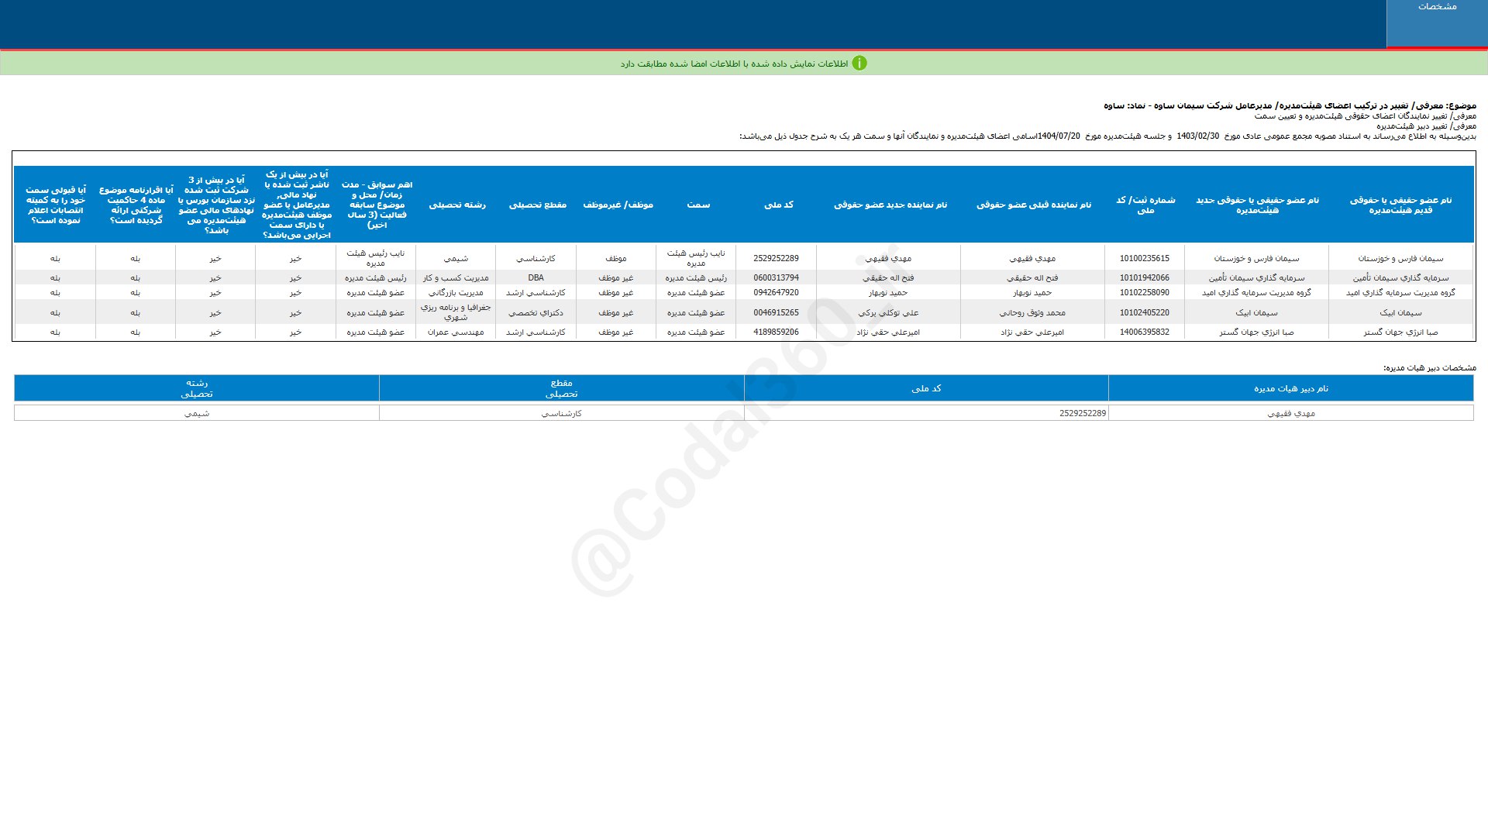Click the نام دبیر هیات مدیره column header

(1290, 388)
